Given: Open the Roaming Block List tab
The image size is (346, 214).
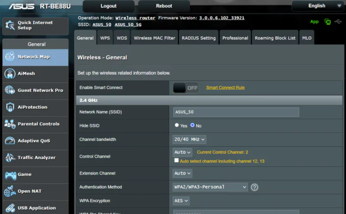Looking at the screenshot, I should tap(275, 38).
